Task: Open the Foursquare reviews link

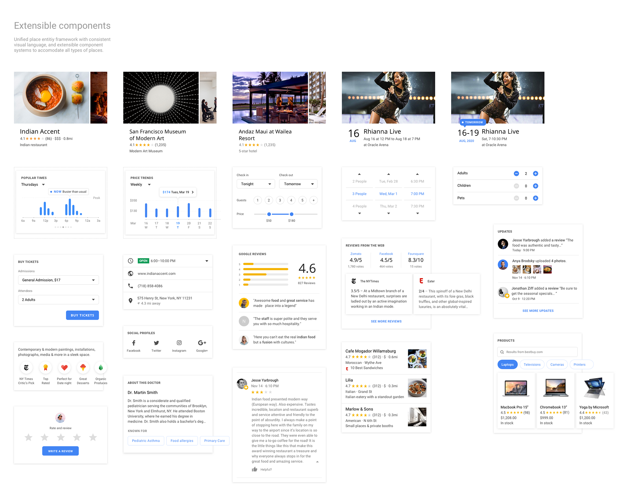Action: (x=416, y=254)
